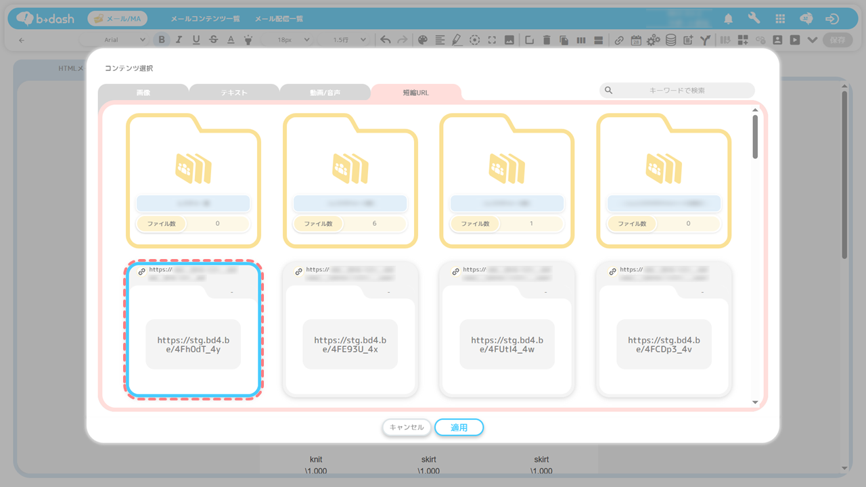The width and height of the screenshot is (866, 487).
Task: Click the columns layout icon in toolbar
Action: coord(581,40)
